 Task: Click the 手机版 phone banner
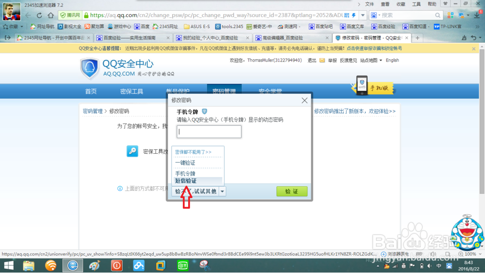pos(373,86)
